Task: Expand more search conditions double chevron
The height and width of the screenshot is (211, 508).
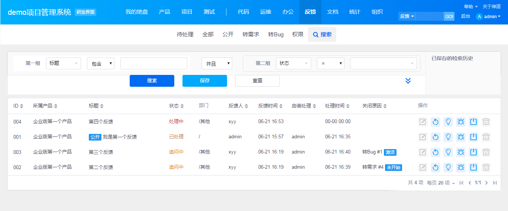Action: click(408, 81)
